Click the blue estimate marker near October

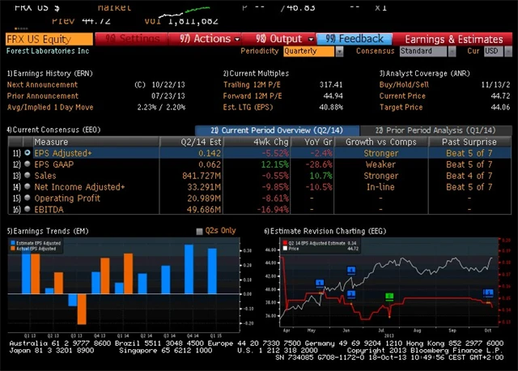pyautogui.click(x=488, y=293)
